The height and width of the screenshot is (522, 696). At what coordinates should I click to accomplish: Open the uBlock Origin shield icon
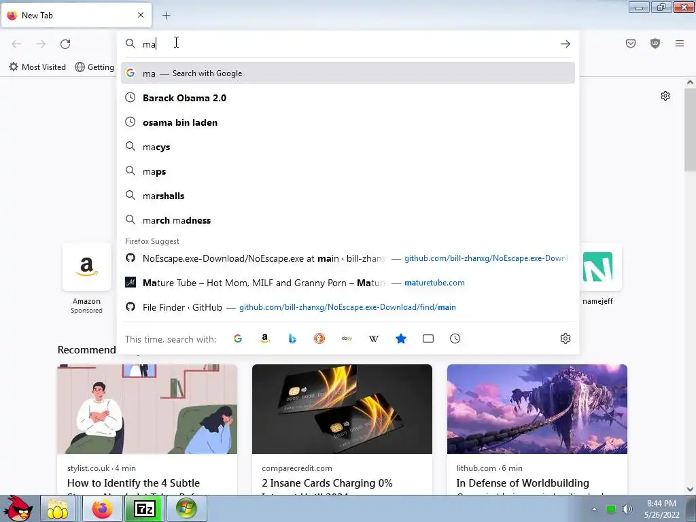pos(655,43)
